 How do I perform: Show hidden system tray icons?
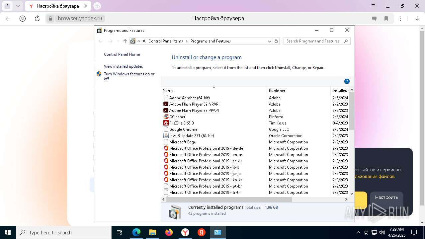pyautogui.click(x=358, y=232)
